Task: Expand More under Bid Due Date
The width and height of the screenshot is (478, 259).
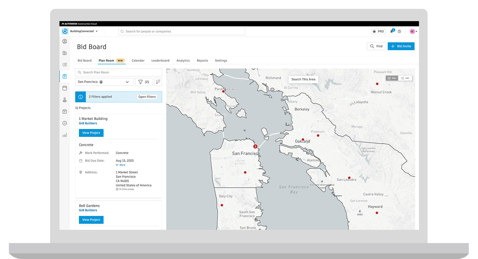Action: coord(121,165)
